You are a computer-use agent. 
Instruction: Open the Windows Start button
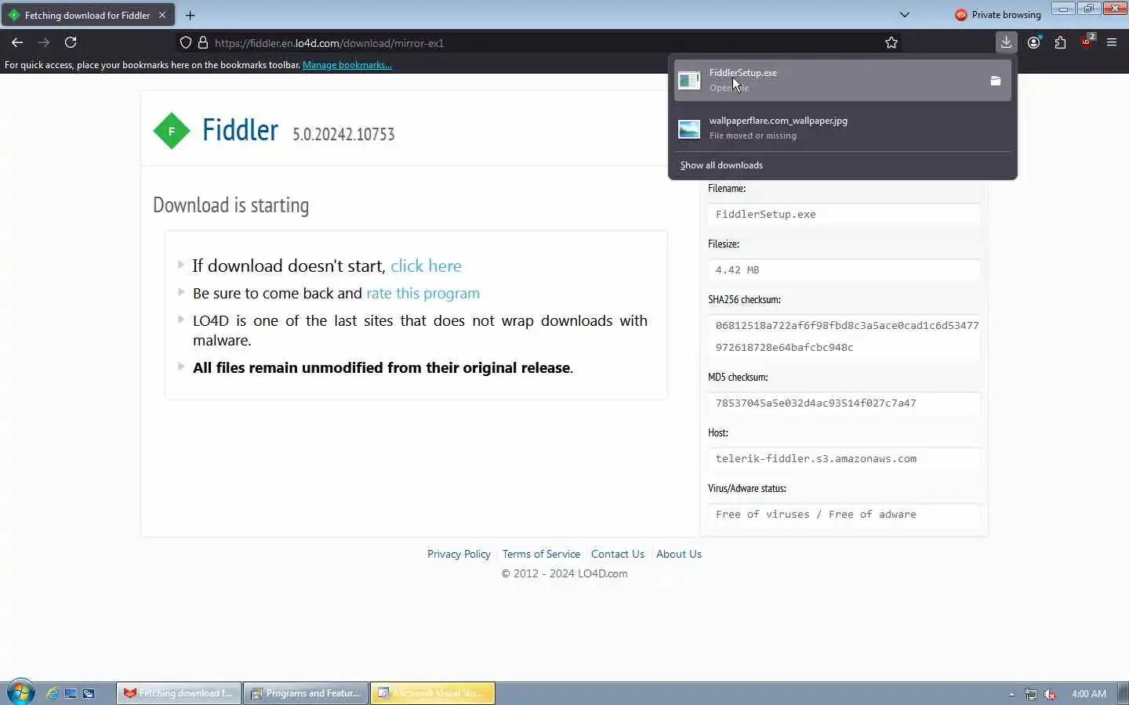20,693
